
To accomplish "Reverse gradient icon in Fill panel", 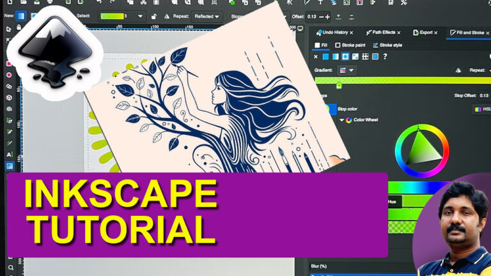I will (x=458, y=70).
